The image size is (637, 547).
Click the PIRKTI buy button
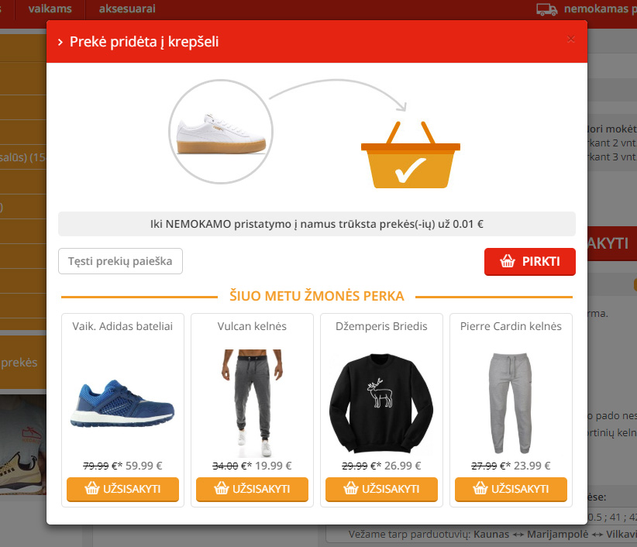point(530,262)
